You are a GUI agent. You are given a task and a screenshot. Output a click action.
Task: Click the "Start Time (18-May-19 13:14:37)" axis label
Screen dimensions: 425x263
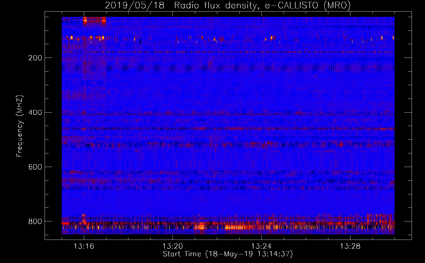click(x=228, y=254)
